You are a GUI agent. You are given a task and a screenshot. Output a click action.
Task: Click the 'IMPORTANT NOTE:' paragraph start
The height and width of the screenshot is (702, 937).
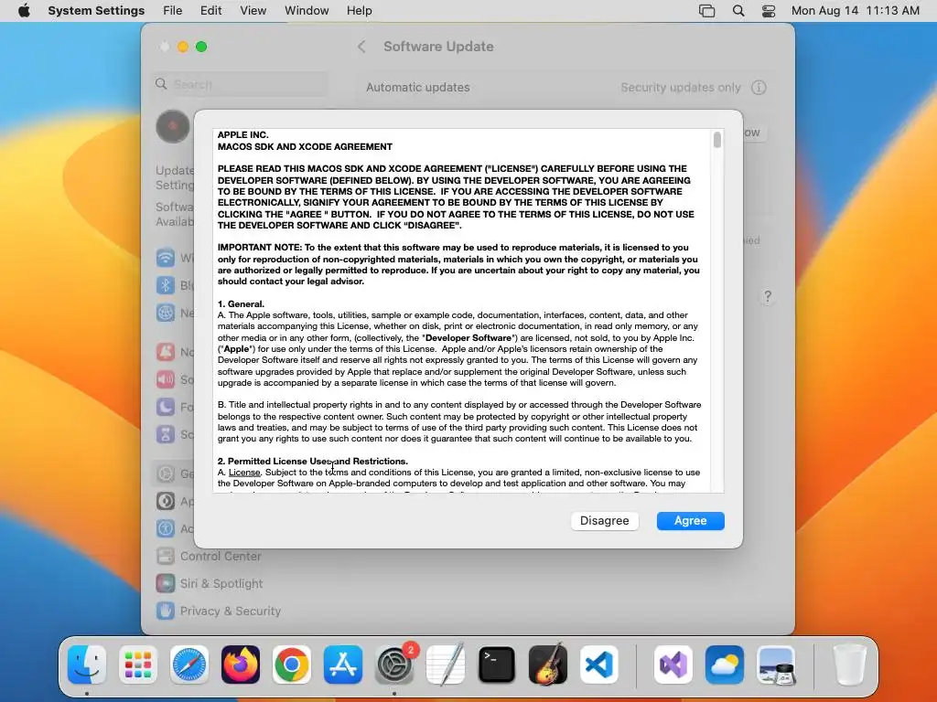click(x=260, y=248)
